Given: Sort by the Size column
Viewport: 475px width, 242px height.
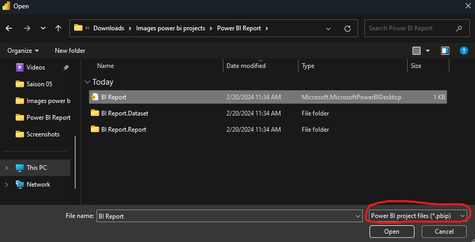Looking at the screenshot, I should (416, 66).
